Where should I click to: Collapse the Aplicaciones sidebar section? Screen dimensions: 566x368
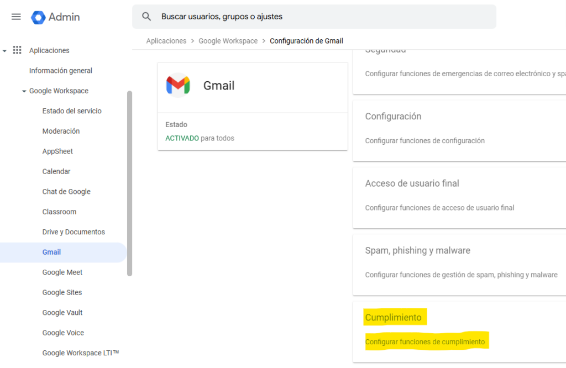pos(5,51)
